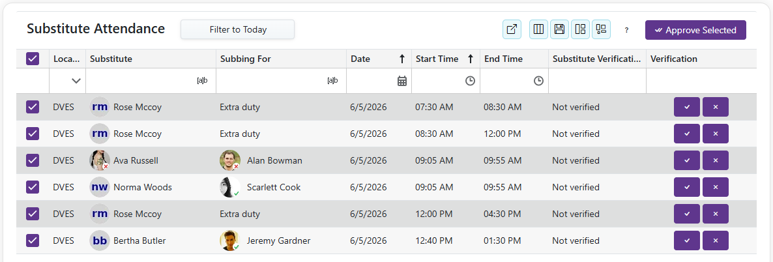Open Substitute filter [a]b match options
Image resolution: width=773 pixels, height=262 pixels.
point(202,81)
